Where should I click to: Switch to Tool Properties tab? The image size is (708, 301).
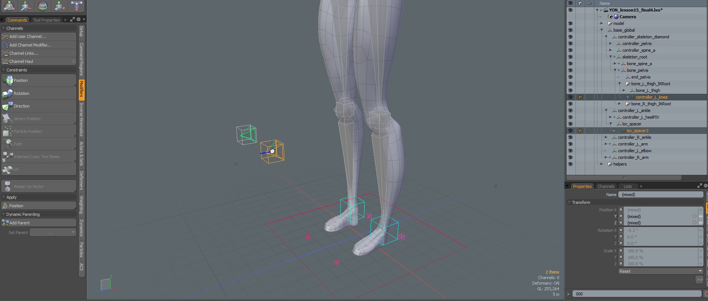(x=46, y=20)
